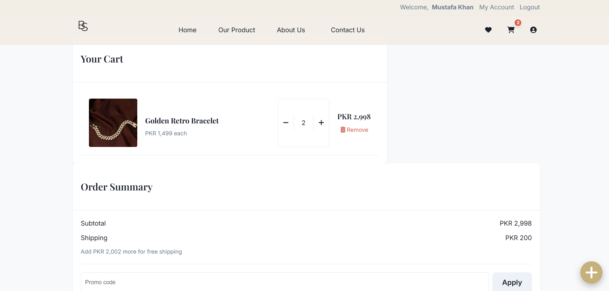The width and height of the screenshot is (609, 291).
Task: Click the gold floating plus button
Action: pyautogui.click(x=591, y=273)
